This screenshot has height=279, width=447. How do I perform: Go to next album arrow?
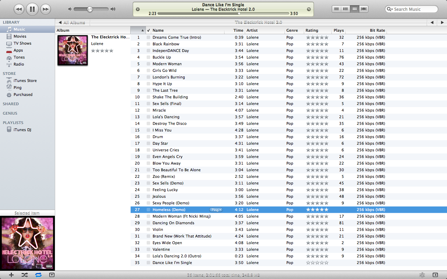pyautogui.click(x=442, y=22)
